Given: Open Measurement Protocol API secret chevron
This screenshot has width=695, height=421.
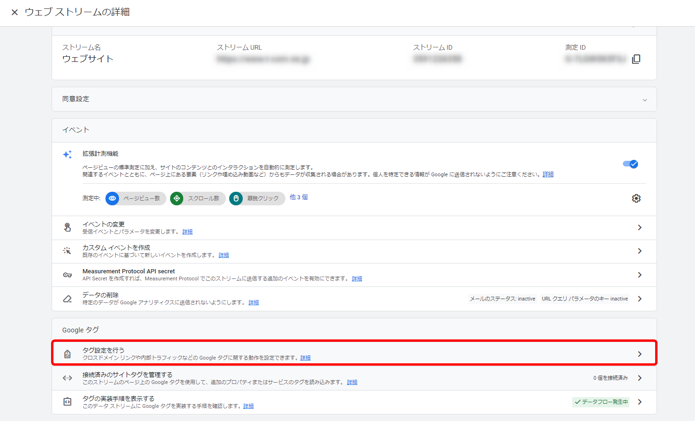Looking at the screenshot, I should [x=640, y=275].
